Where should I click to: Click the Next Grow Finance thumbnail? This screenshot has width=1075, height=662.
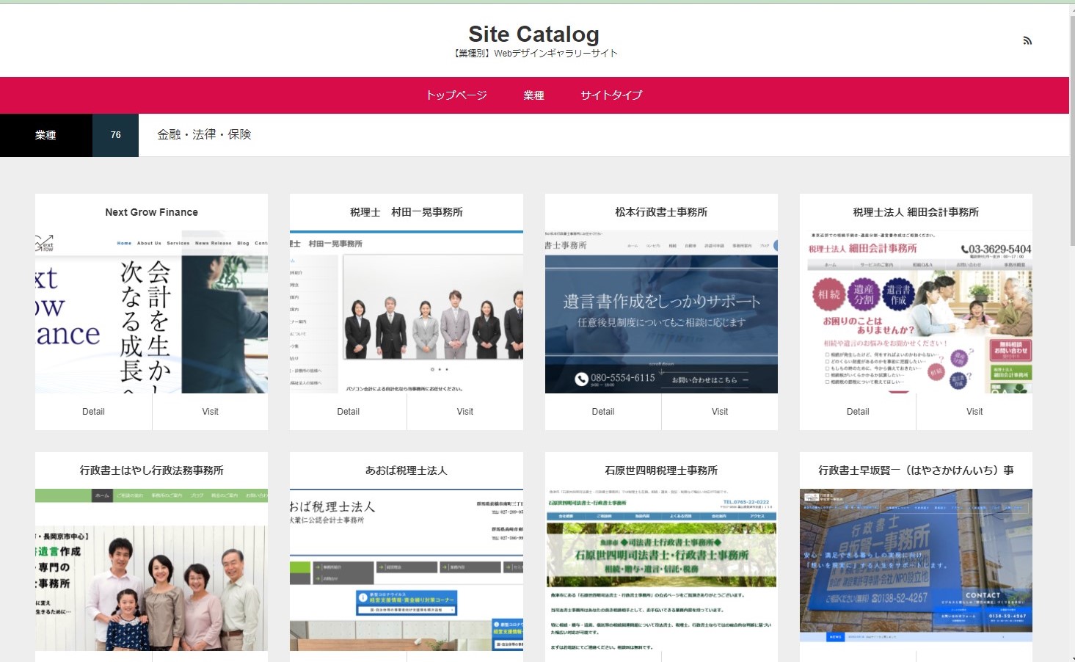[151, 313]
